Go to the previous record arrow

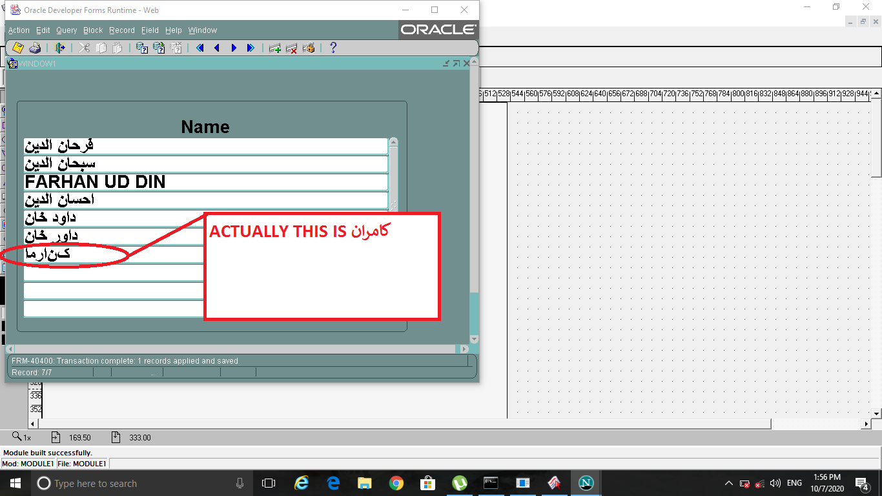[217, 48]
